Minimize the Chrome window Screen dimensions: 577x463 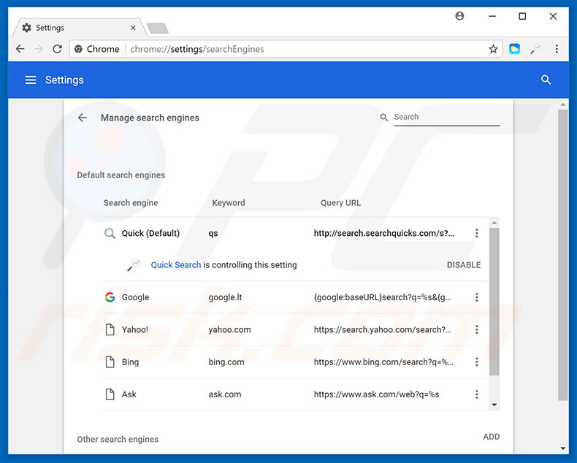point(492,16)
